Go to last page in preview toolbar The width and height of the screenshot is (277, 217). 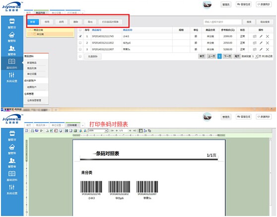click(x=135, y=131)
